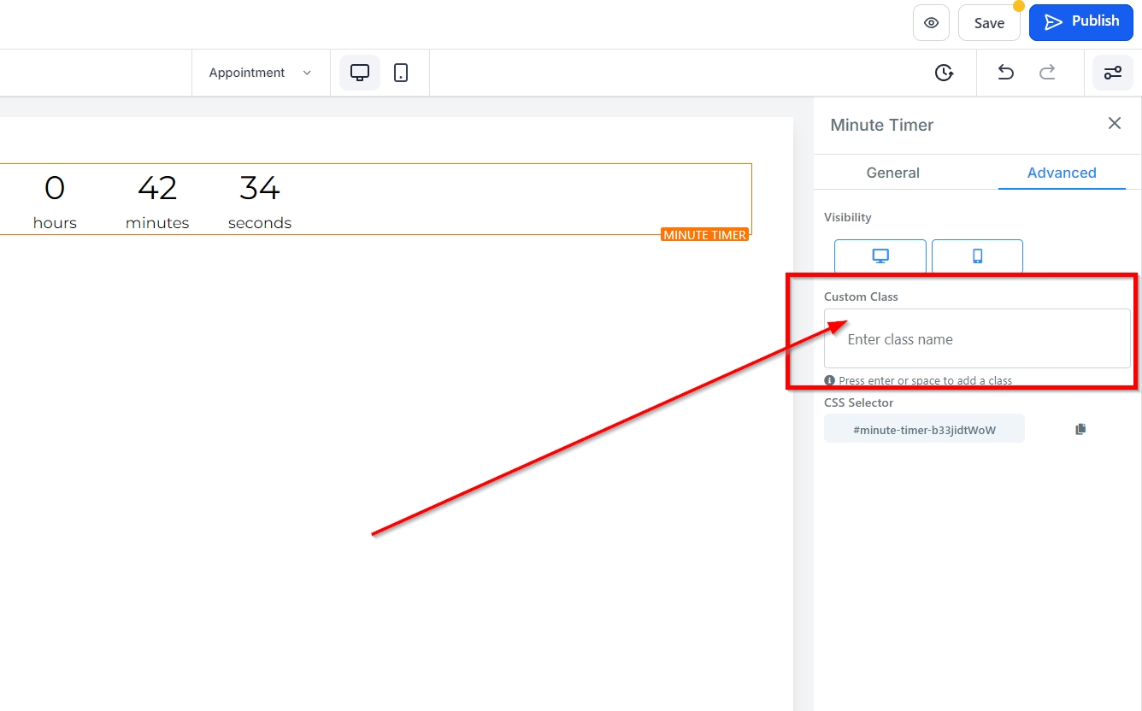Image resolution: width=1142 pixels, height=711 pixels.
Task: Open version history clock icon
Action: click(x=944, y=73)
